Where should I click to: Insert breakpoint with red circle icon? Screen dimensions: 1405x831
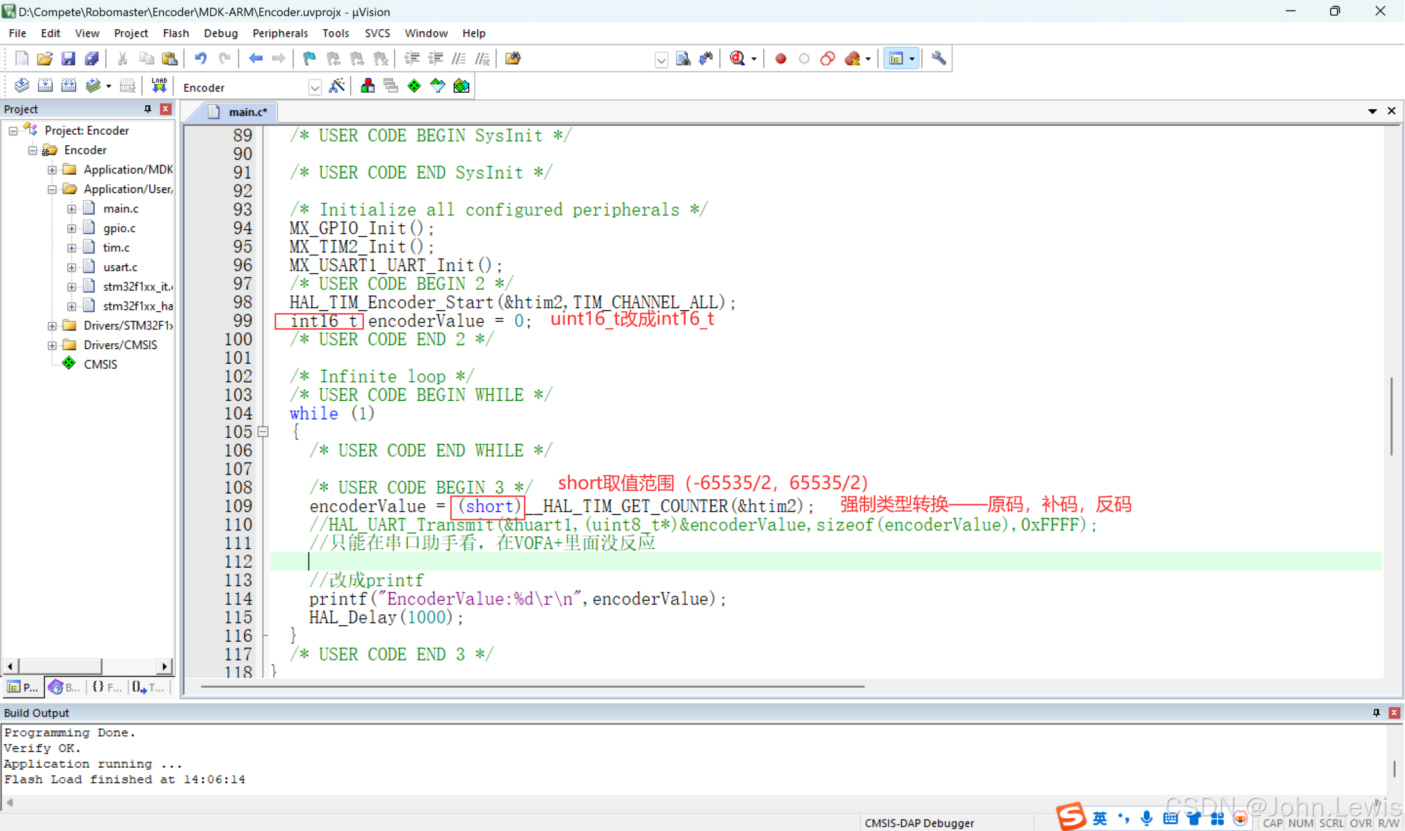[780, 59]
